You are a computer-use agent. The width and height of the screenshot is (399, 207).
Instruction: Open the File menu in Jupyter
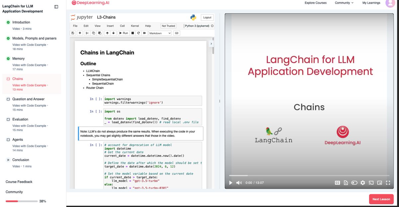coord(75,26)
